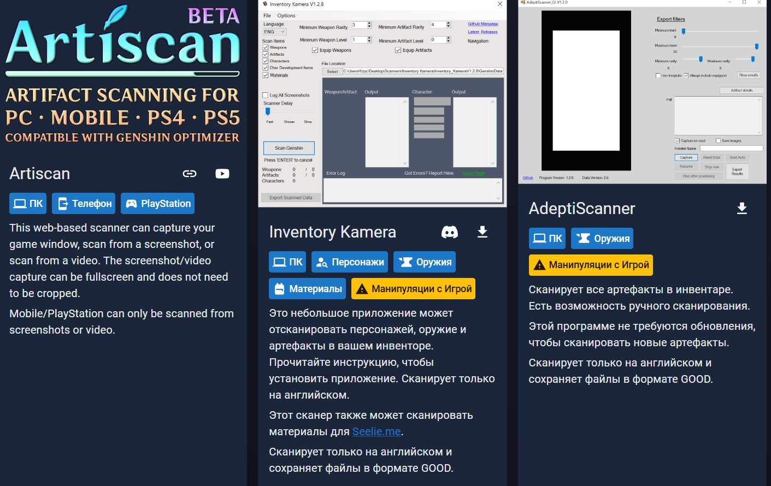Open the Language ENG dropdown
The width and height of the screenshot is (771, 486).
point(275,32)
